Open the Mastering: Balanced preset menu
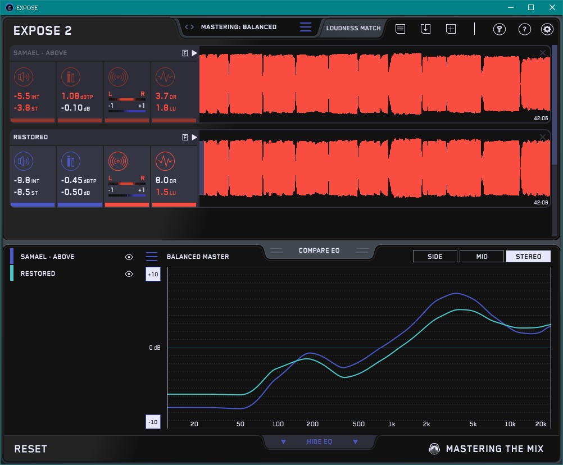Image resolution: width=563 pixels, height=465 pixels. (x=305, y=27)
